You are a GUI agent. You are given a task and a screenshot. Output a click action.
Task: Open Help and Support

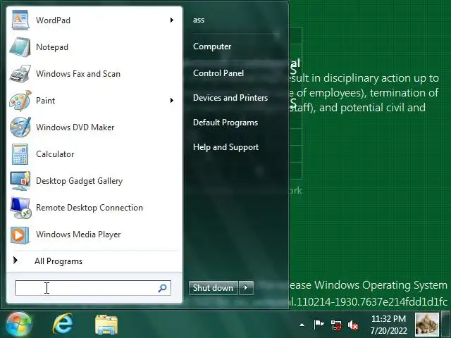click(225, 147)
